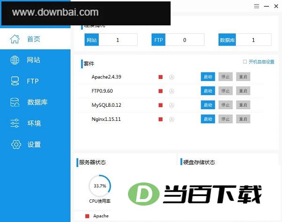This screenshot has height=222, width=282.
Task: Click the house icon beside 首页
Action: [15, 39]
